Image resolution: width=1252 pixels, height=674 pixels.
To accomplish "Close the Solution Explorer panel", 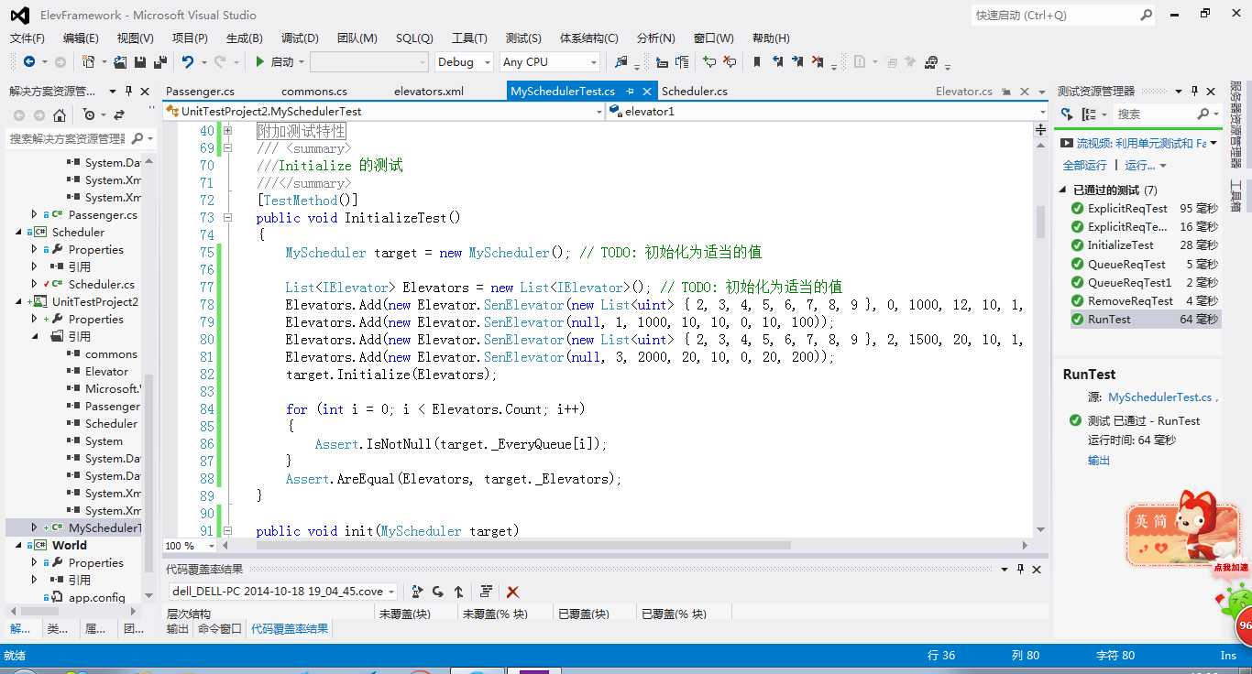I will tap(145, 92).
